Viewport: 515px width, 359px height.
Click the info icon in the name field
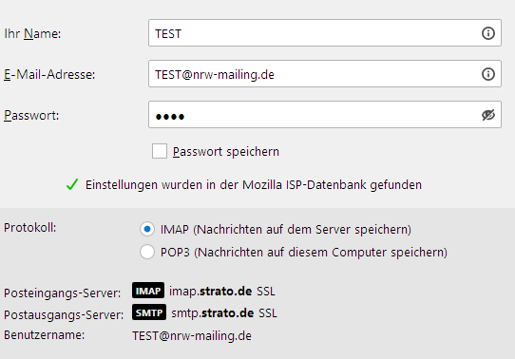coord(488,33)
